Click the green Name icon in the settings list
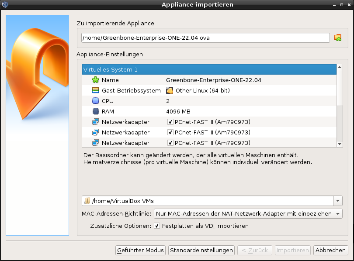Screen dimensions: 354x261 click(96, 80)
